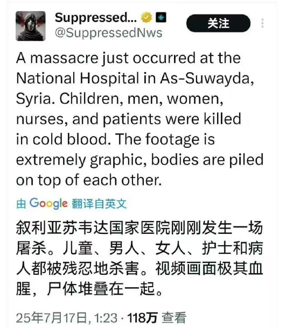Open the 25年7月17日, 1:23 timestamp
This screenshot has width=293, height=328.
[x=67, y=318]
